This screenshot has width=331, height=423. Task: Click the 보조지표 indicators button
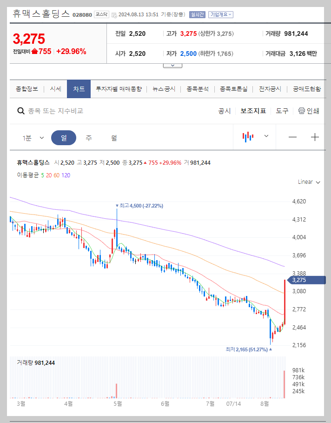[x=253, y=111]
